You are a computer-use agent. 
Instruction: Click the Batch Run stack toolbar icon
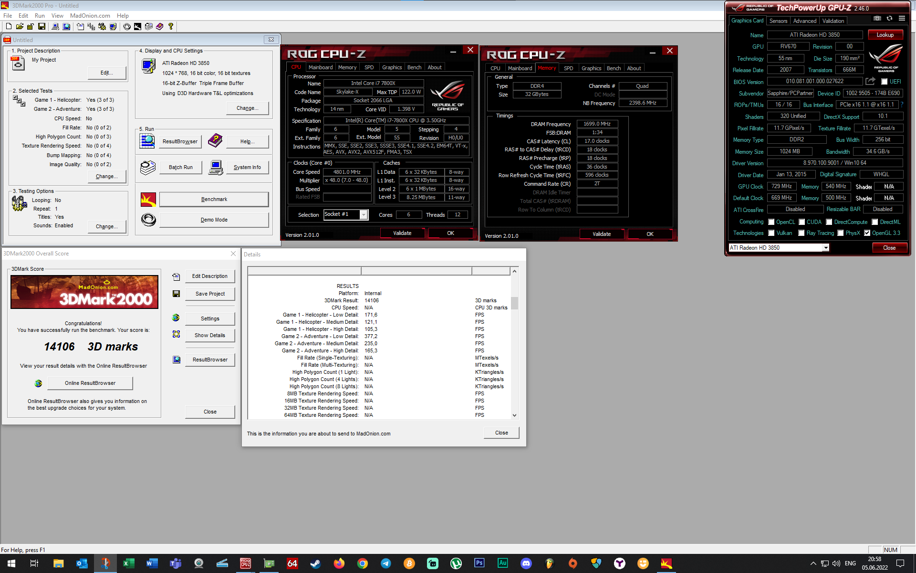click(x=149, y=27)
